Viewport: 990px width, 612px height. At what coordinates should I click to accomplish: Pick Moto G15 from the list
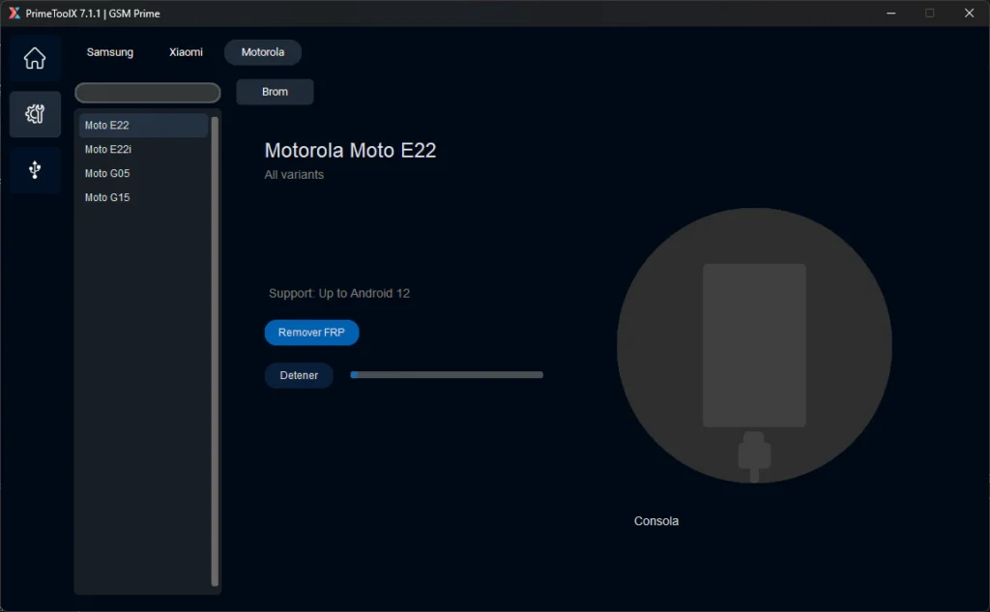point(143,197)
